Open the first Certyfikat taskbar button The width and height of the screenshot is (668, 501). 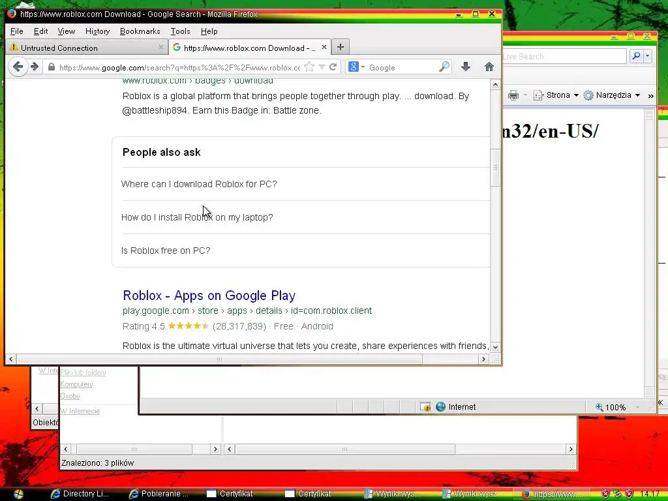point(230,494)
